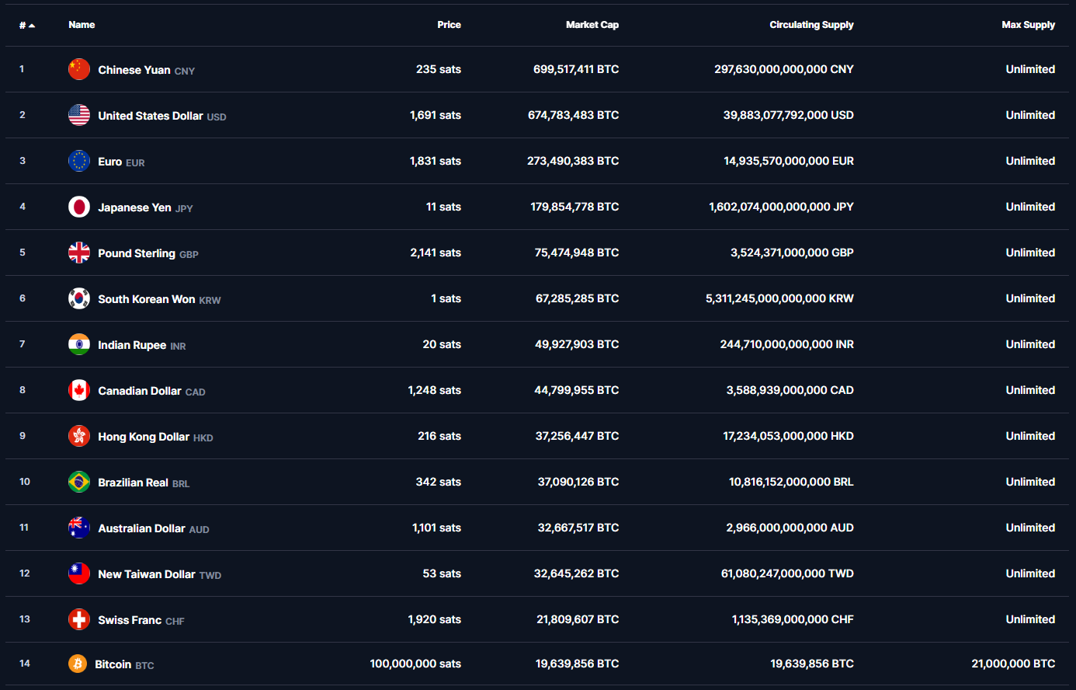Sort table by rank number column
This screenshot has width=1076, height=690.
click(26, 25)
